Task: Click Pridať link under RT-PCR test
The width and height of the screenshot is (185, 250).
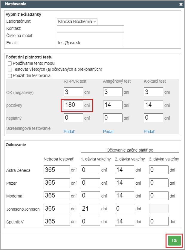Action: tap(69, 132)
